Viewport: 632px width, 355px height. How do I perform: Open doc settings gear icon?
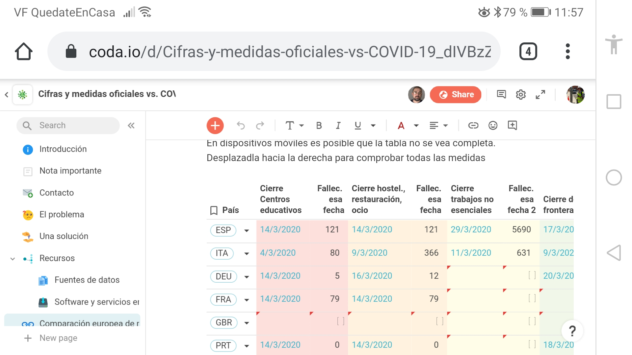pyautogui.click(x=521, y=95)
